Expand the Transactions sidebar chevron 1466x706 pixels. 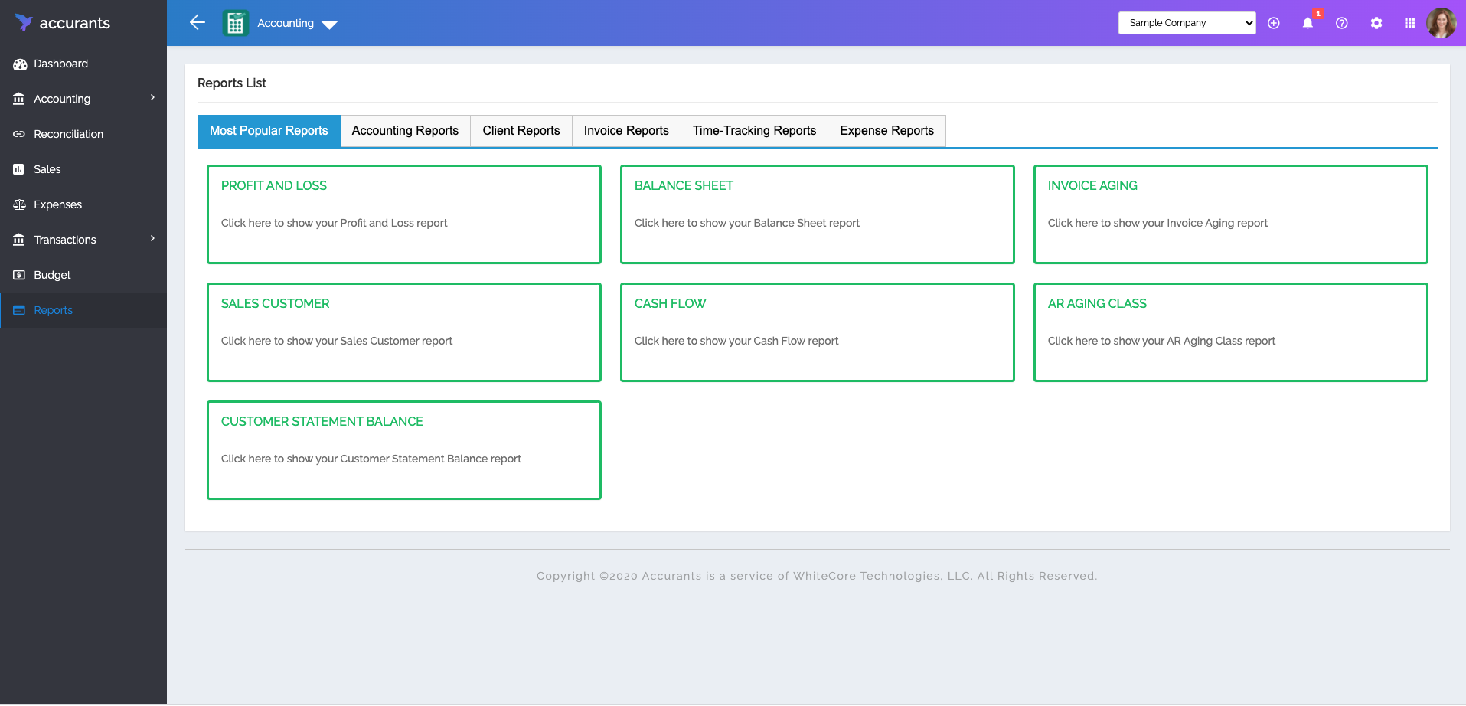click(152, 239)
